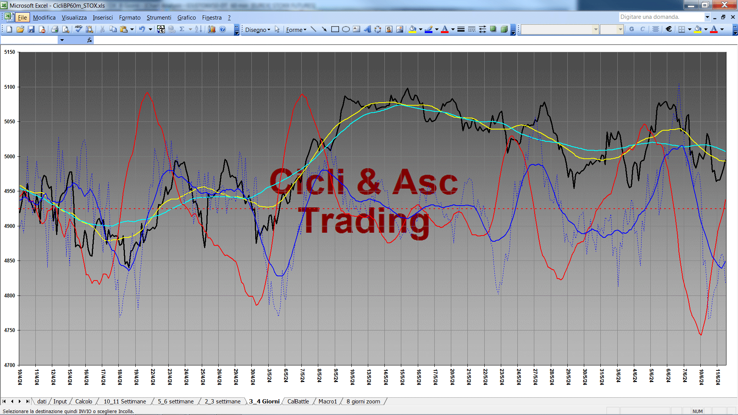Click the Paste clipboard icon
This screenshot has height=415, width=738.
123,29
